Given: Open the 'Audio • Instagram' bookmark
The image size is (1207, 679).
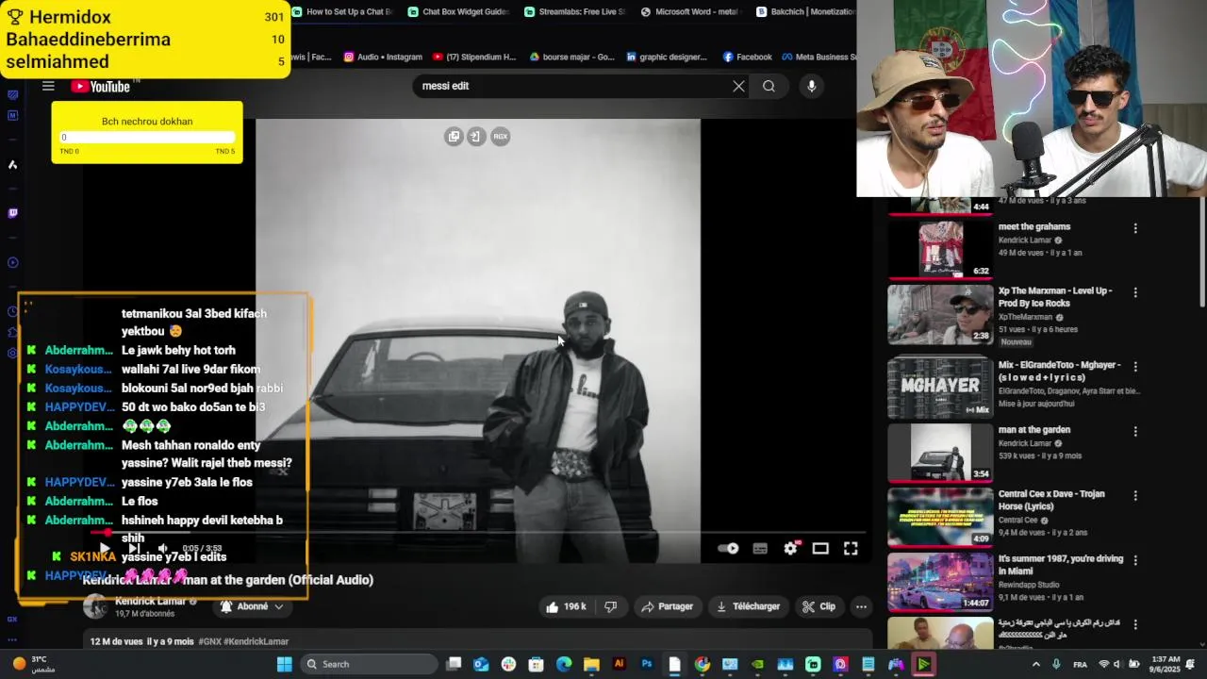Looking at the screenshot, I should (x=383, y=57).
